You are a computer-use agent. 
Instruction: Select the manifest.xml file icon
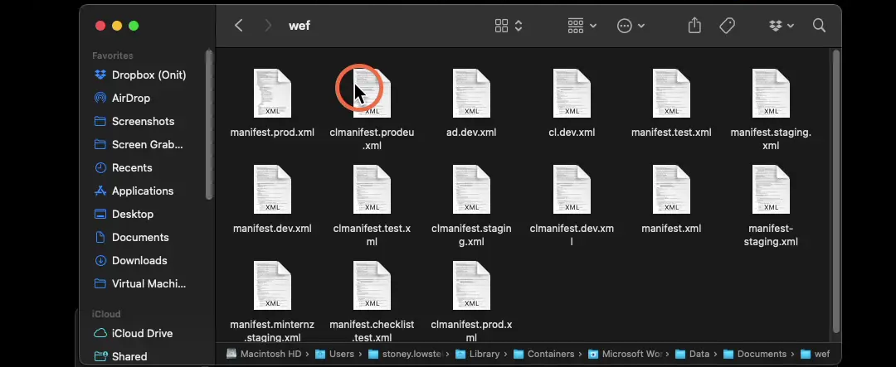coord(671,190)
